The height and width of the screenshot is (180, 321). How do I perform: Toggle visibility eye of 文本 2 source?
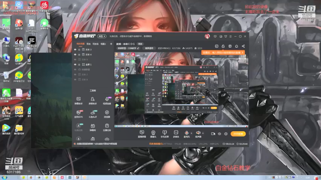(75, 74)
